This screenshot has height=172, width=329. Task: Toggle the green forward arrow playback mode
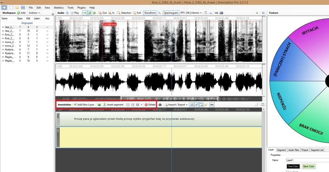(x=84, y=13)
